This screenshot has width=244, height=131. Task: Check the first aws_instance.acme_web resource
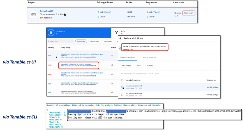122,87
